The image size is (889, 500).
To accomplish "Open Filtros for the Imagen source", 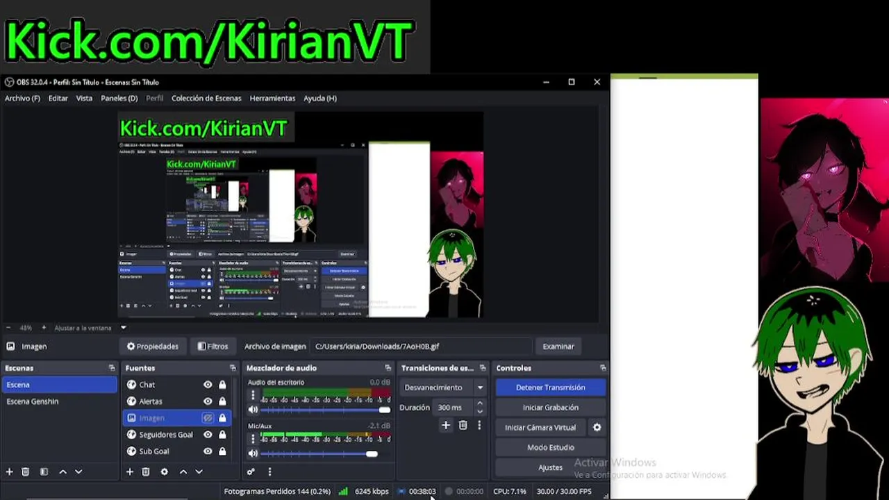I will (x=213, y=346).
